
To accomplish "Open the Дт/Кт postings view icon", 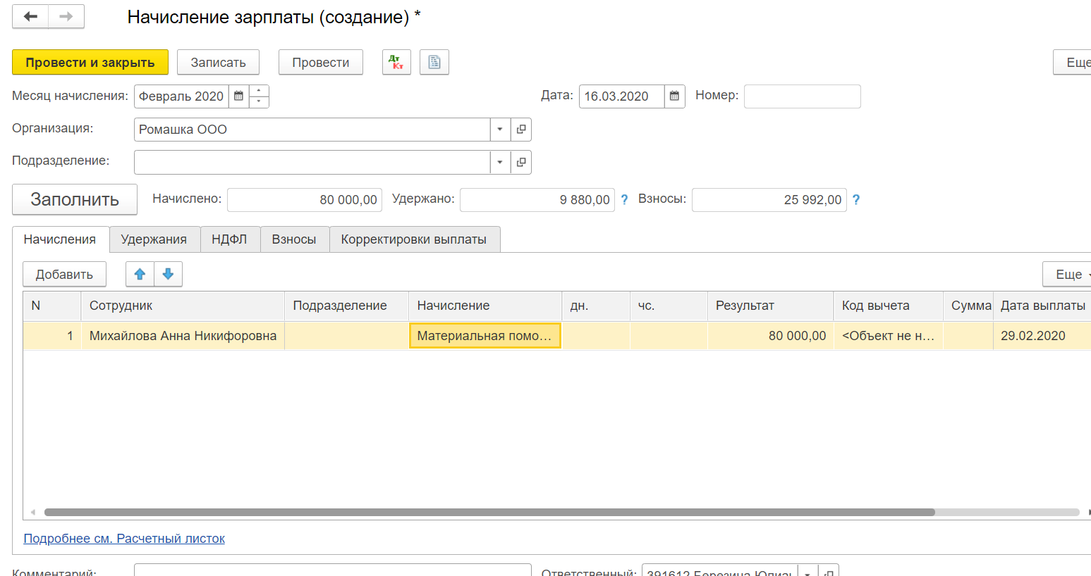I will pos(396,62).
